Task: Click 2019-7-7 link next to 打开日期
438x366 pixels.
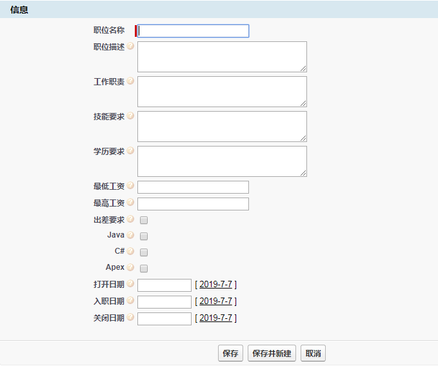Action: 215,285
